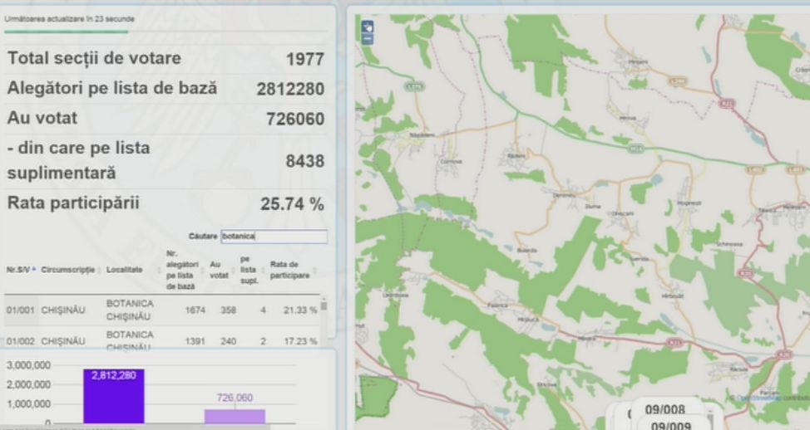Sort table by Localitate column
This screenshot has height=430, width=810.
(x=125, y=270)
